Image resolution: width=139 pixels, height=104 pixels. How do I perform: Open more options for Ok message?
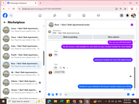[x=67, y=68]
